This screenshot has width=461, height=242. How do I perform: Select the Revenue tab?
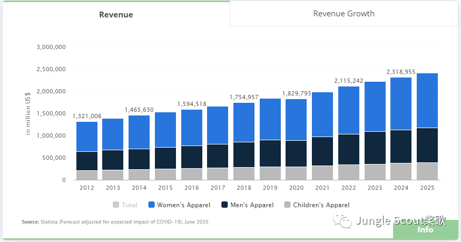(116, 14)
